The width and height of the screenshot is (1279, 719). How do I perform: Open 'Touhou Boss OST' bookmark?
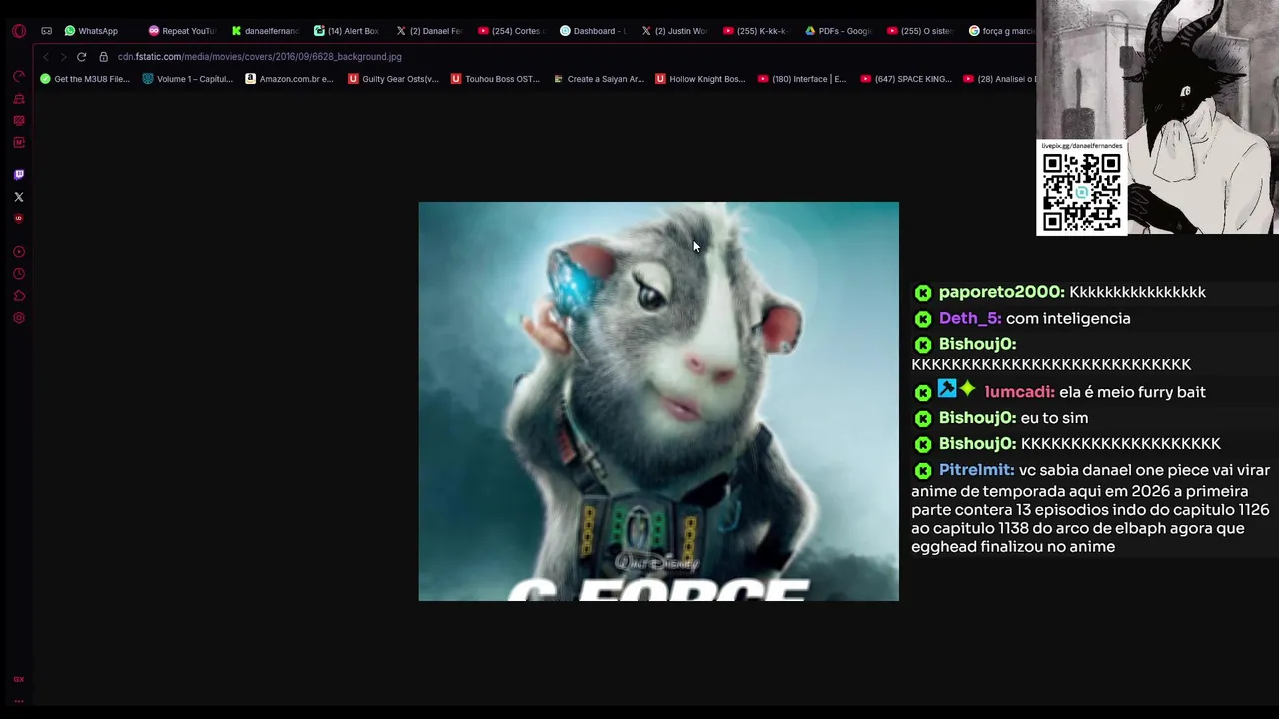pos(496,79)
